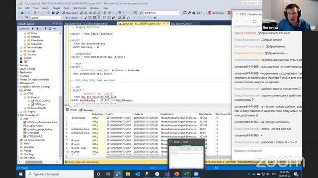Click the wrench properties icon in toolbar
Viewport: 318px width, 178px height.
(189, 13)
